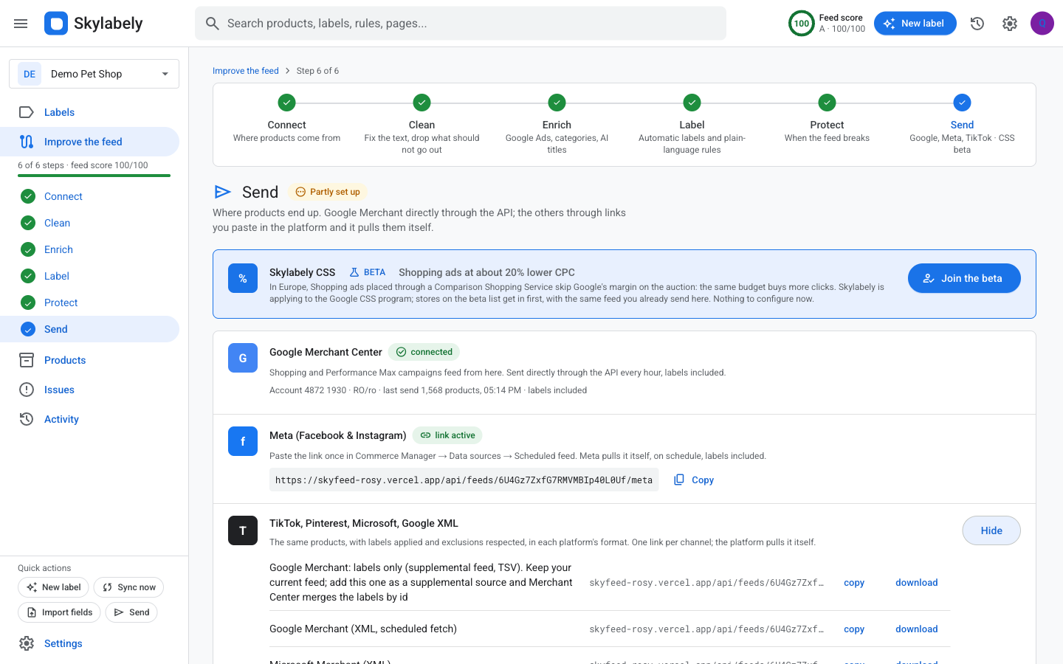The image size is (1063, 664).
Task: Open Connect step in sidebar
Action: 89,196
